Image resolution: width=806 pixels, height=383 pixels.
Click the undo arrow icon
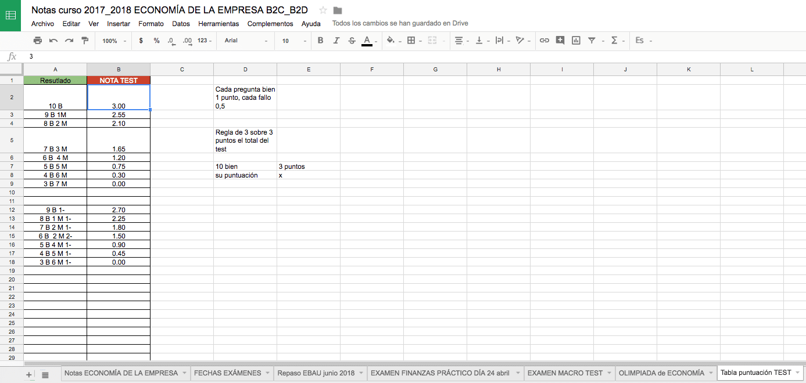coord(53,41)
